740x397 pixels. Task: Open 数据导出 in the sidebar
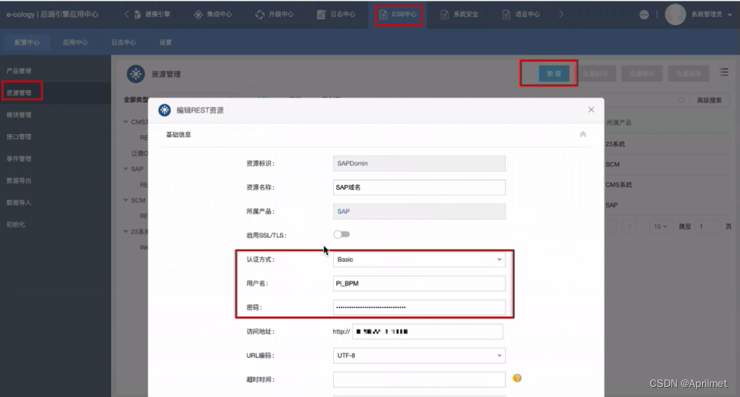18,181
